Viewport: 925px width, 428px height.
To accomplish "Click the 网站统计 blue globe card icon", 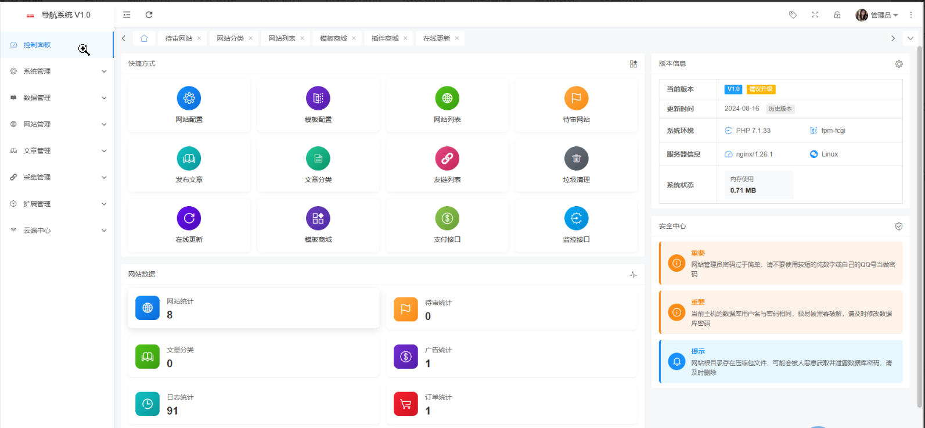I will [x=147, y=308].
